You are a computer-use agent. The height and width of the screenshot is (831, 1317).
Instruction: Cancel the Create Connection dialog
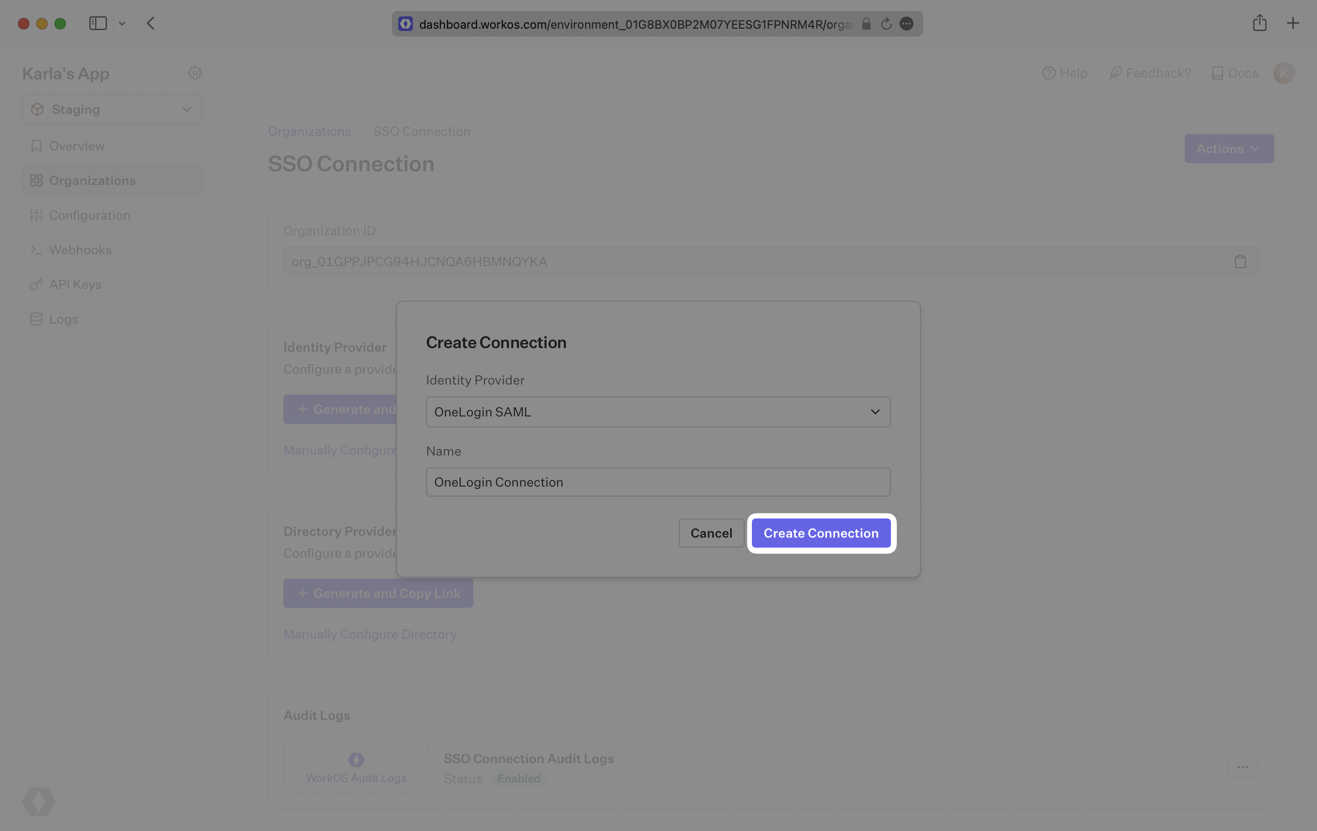pyautogui.click(x=710, y=533)
